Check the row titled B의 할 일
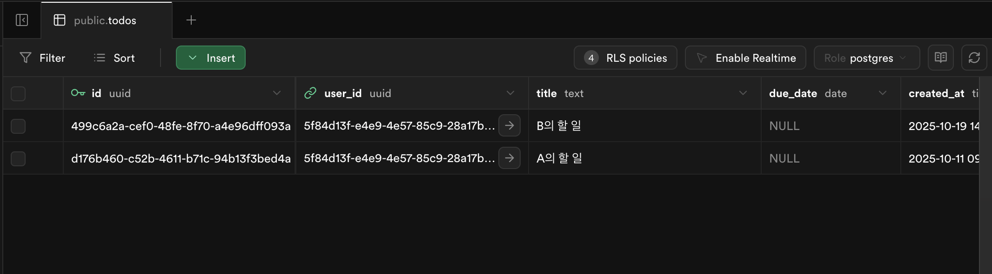 (x=18, y=126)
